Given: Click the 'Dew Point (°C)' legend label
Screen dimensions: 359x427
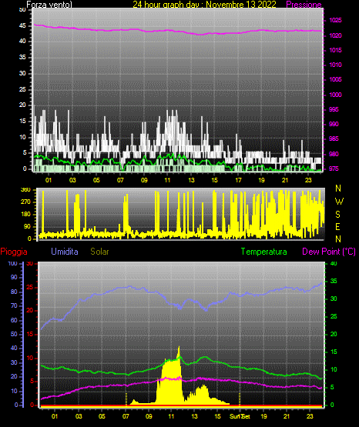Looking at the screenshot, I should point(329,252).
